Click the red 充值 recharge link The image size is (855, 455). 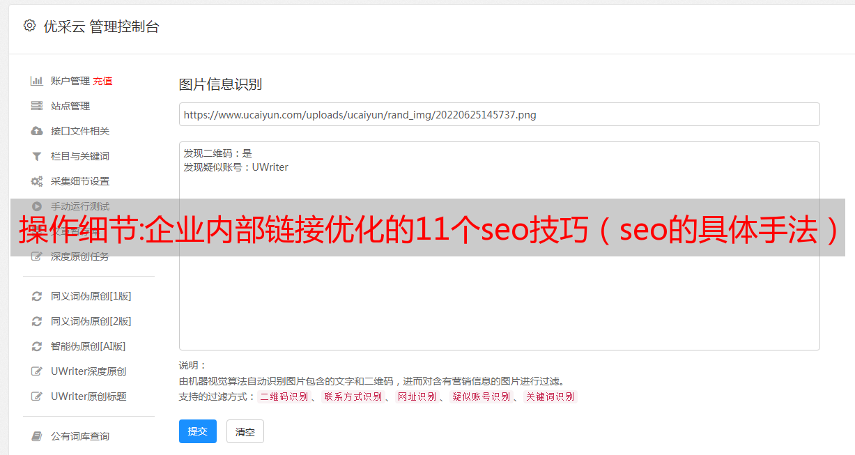[x=102, y=81]
